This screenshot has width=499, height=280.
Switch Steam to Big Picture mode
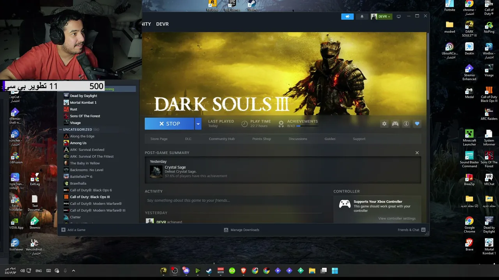click(x=398, y=16)
